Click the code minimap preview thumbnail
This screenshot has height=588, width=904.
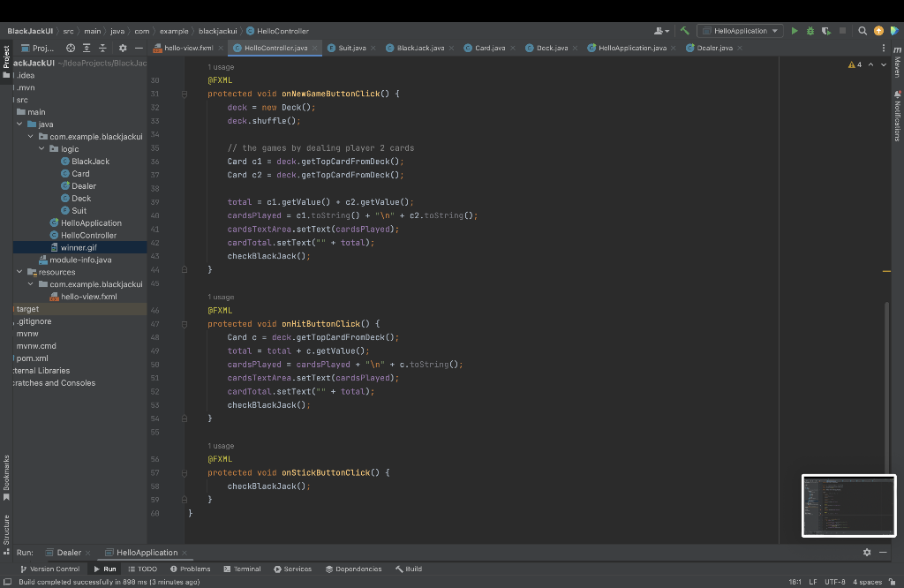pos(848,507)
